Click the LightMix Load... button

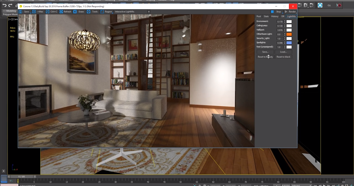pyautogui.click(x=283, y=52)
